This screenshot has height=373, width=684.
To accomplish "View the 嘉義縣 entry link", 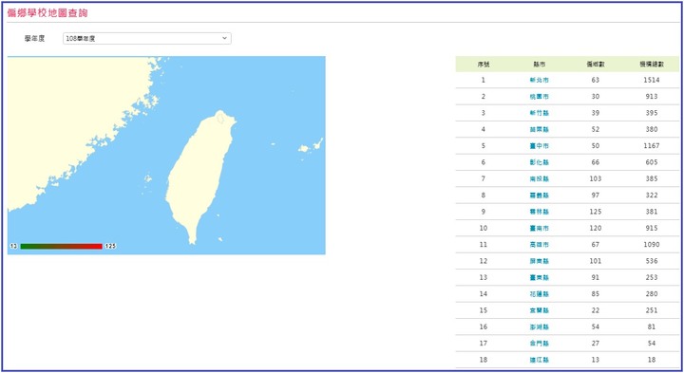I will pos(540,196).
